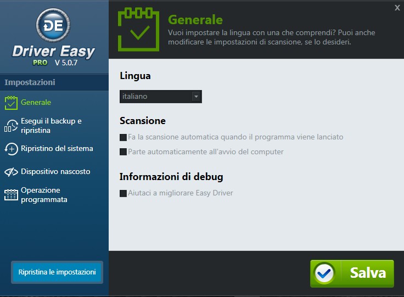This screenshot has height=297, width=404.
Task: Check Aiutaci a migliorare Easy Driver
Action: point(123,193)
